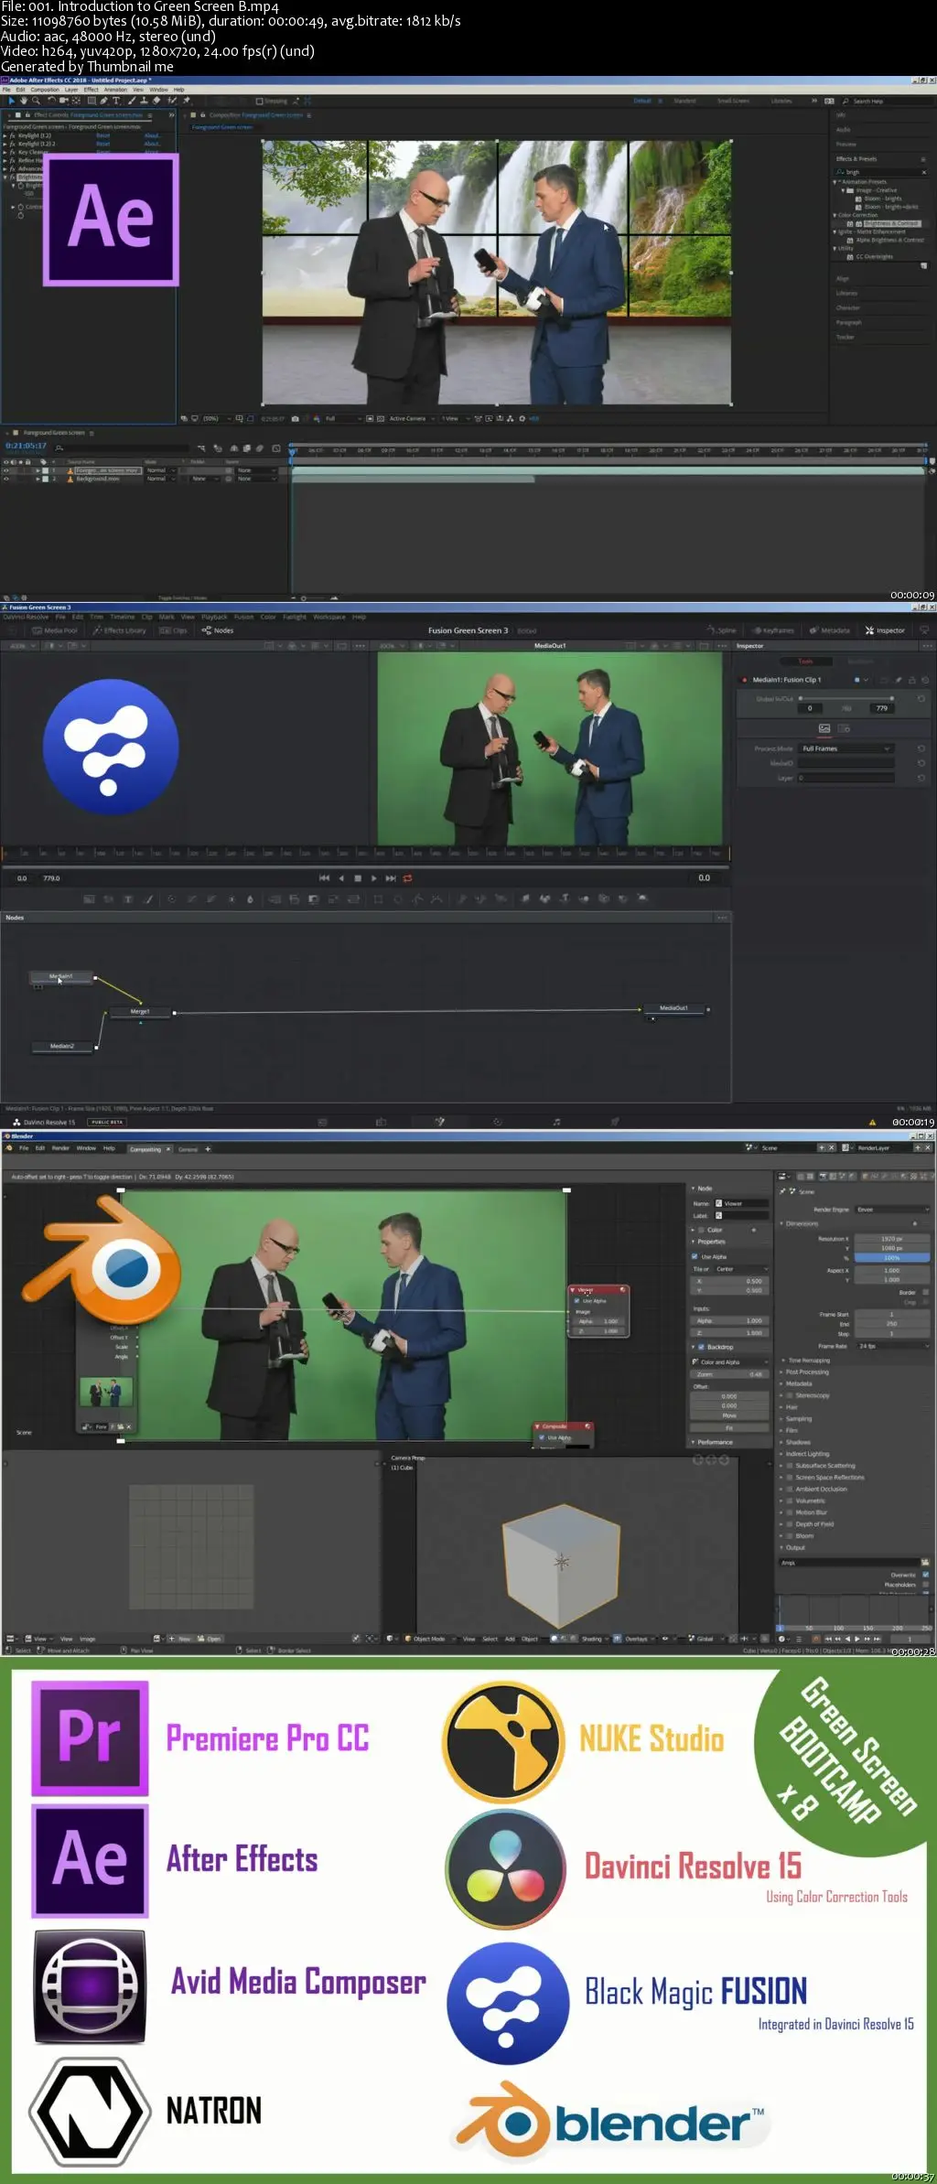Image resolution: width=937 pixels, height=2184 pixels.
Task: Select the Merge1 node in Fusion
Action: coord(140,1012)
